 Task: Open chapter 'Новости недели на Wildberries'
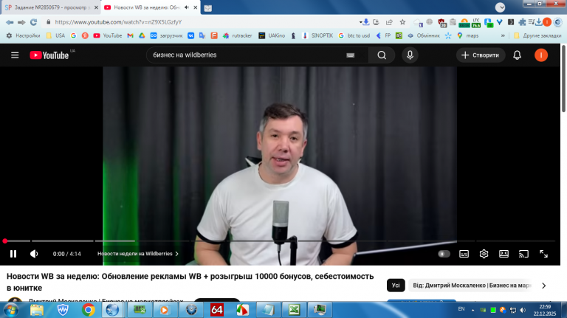(x=138, y=254)
